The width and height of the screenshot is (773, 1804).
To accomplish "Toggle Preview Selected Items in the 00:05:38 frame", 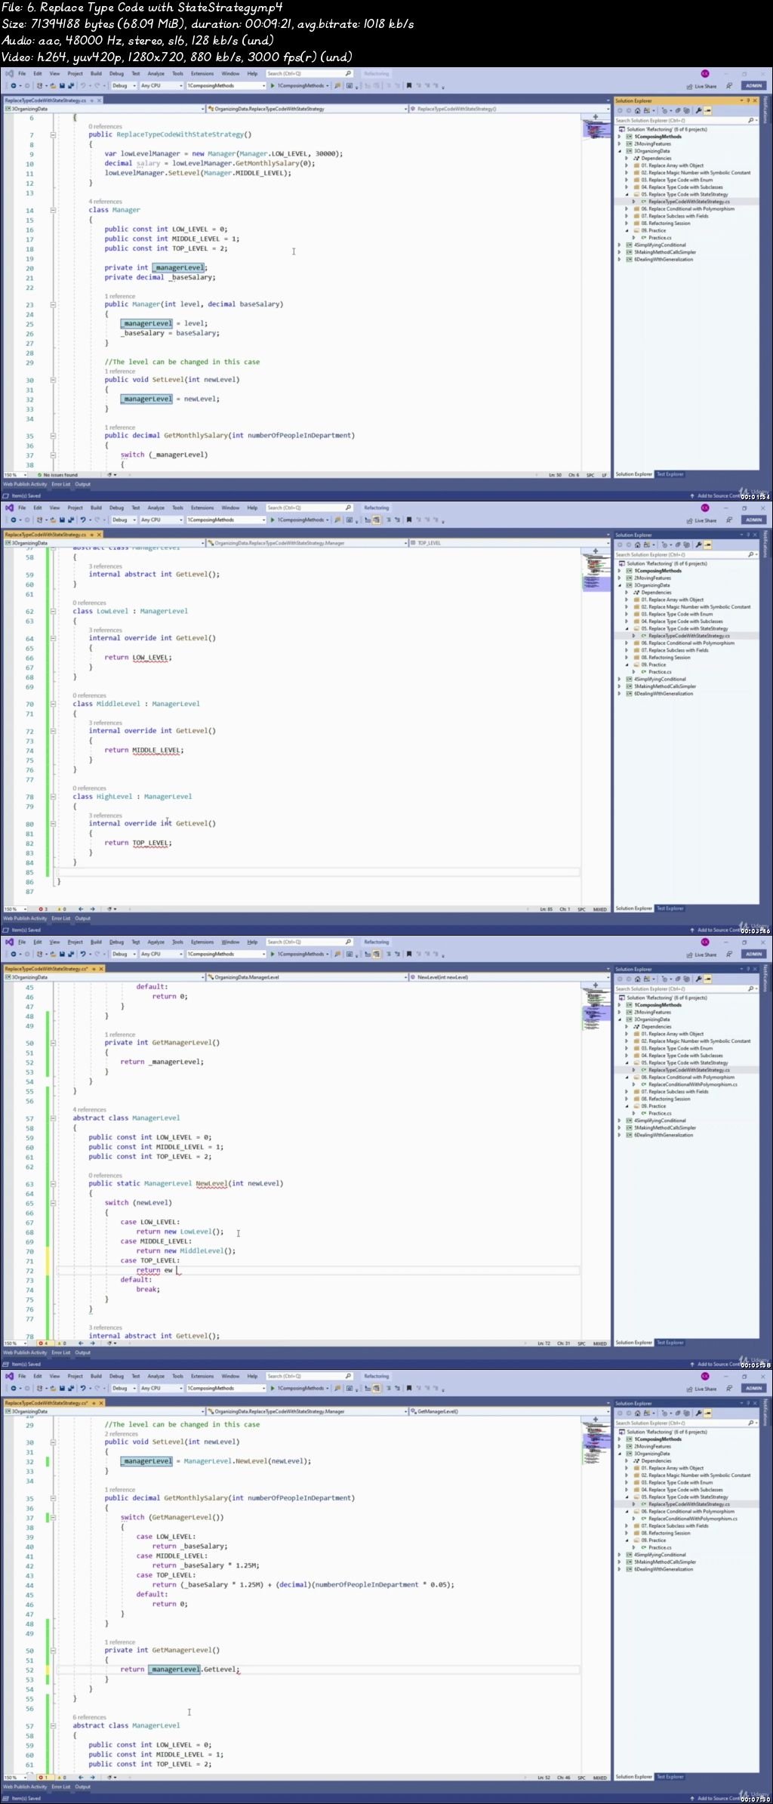I will click(707, 979).
